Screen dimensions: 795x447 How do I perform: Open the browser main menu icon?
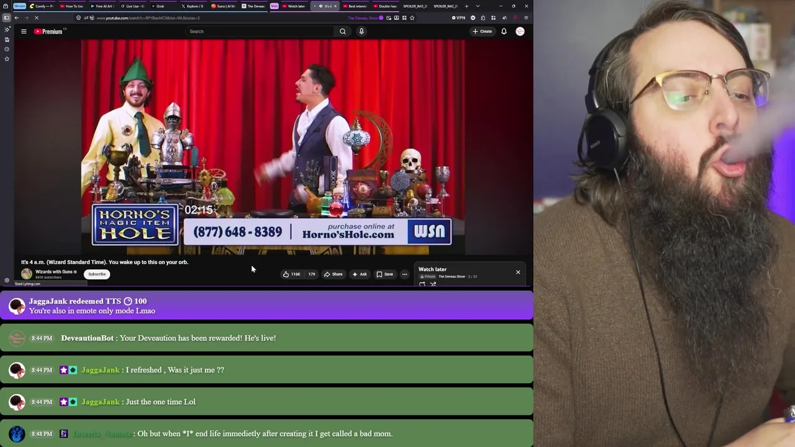(526, 17)
